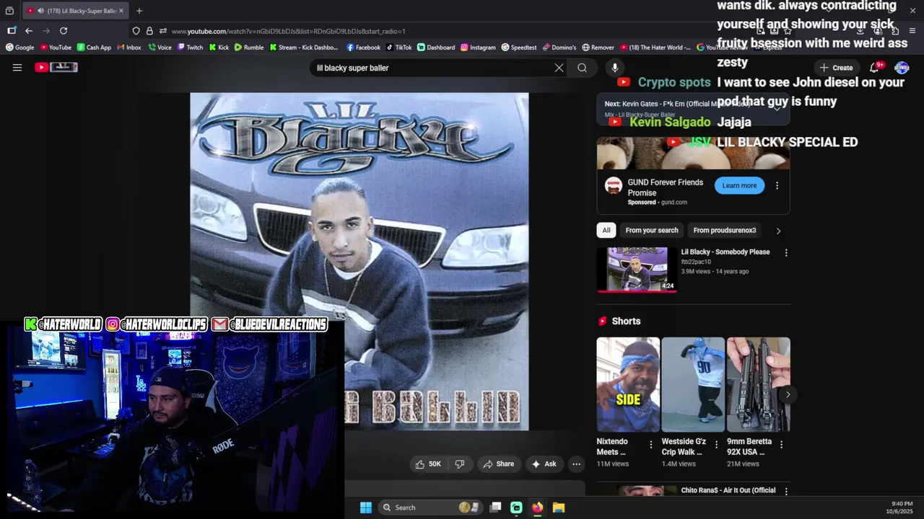Open Task View on the taskbar
The height and width of the screenshot is (519, 924).
coord(495,507)
